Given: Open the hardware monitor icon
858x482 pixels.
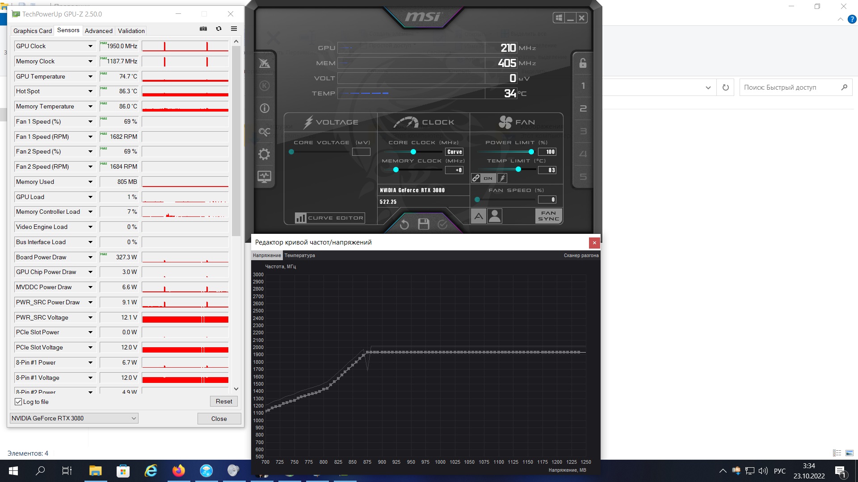Looking at the screenshot, I should 264,177.
